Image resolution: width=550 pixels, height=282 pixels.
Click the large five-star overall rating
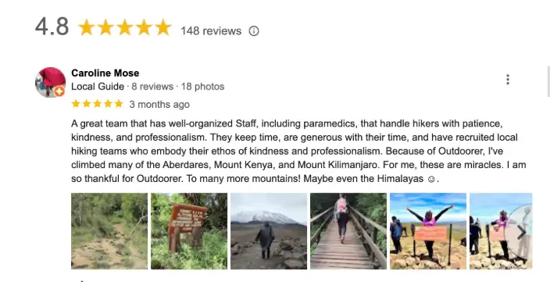tap(125, 27)
